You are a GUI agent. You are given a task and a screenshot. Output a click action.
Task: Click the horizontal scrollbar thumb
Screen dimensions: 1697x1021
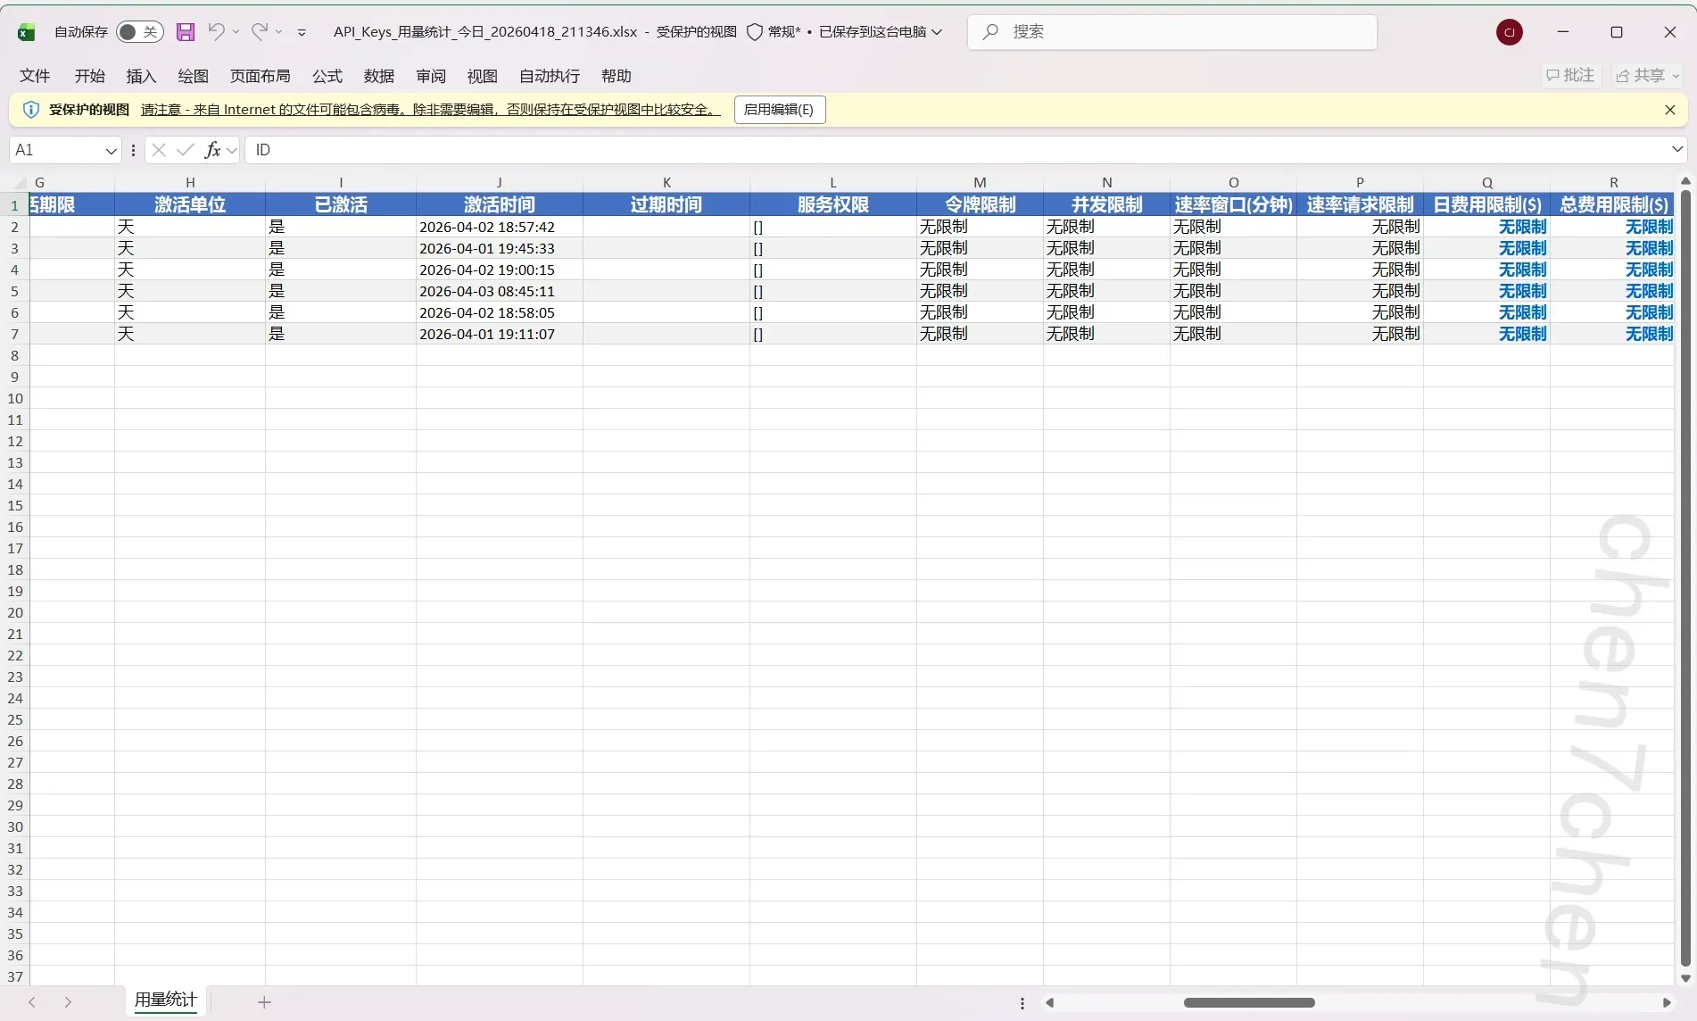(x=1248, y=1002)
